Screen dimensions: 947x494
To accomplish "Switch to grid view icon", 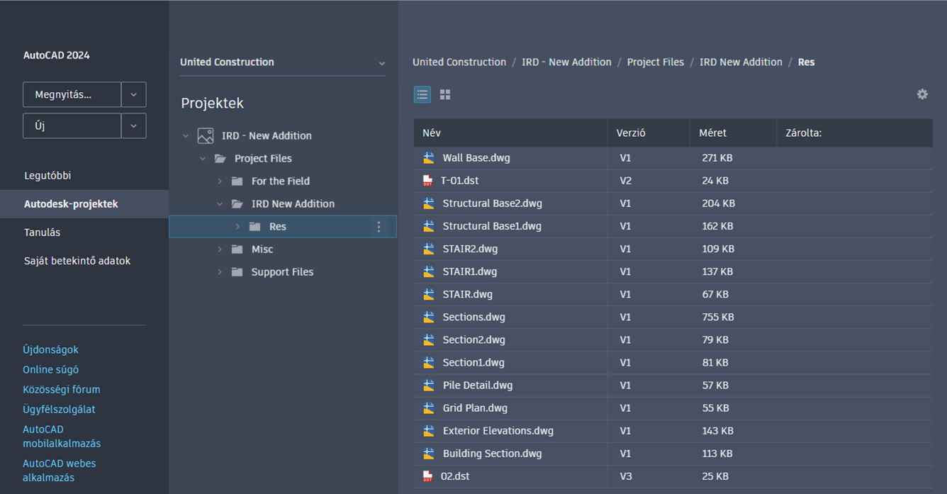I will point(445,94).
